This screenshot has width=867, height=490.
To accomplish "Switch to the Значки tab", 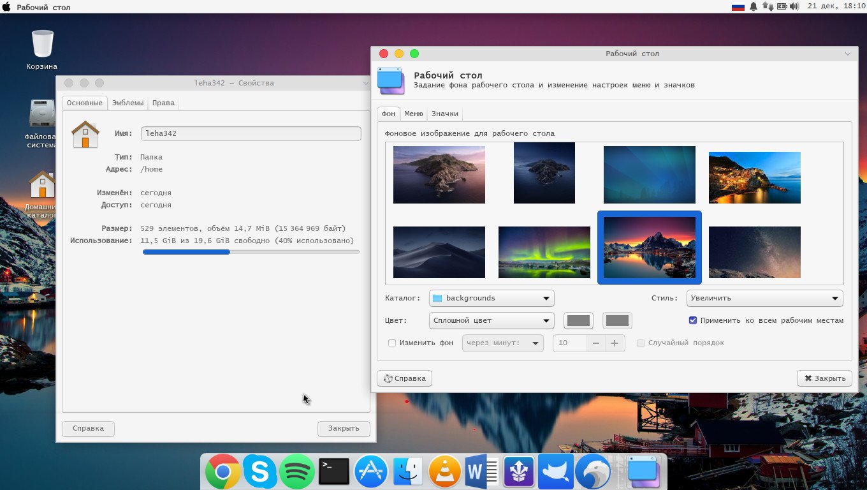I will (444, 114).
